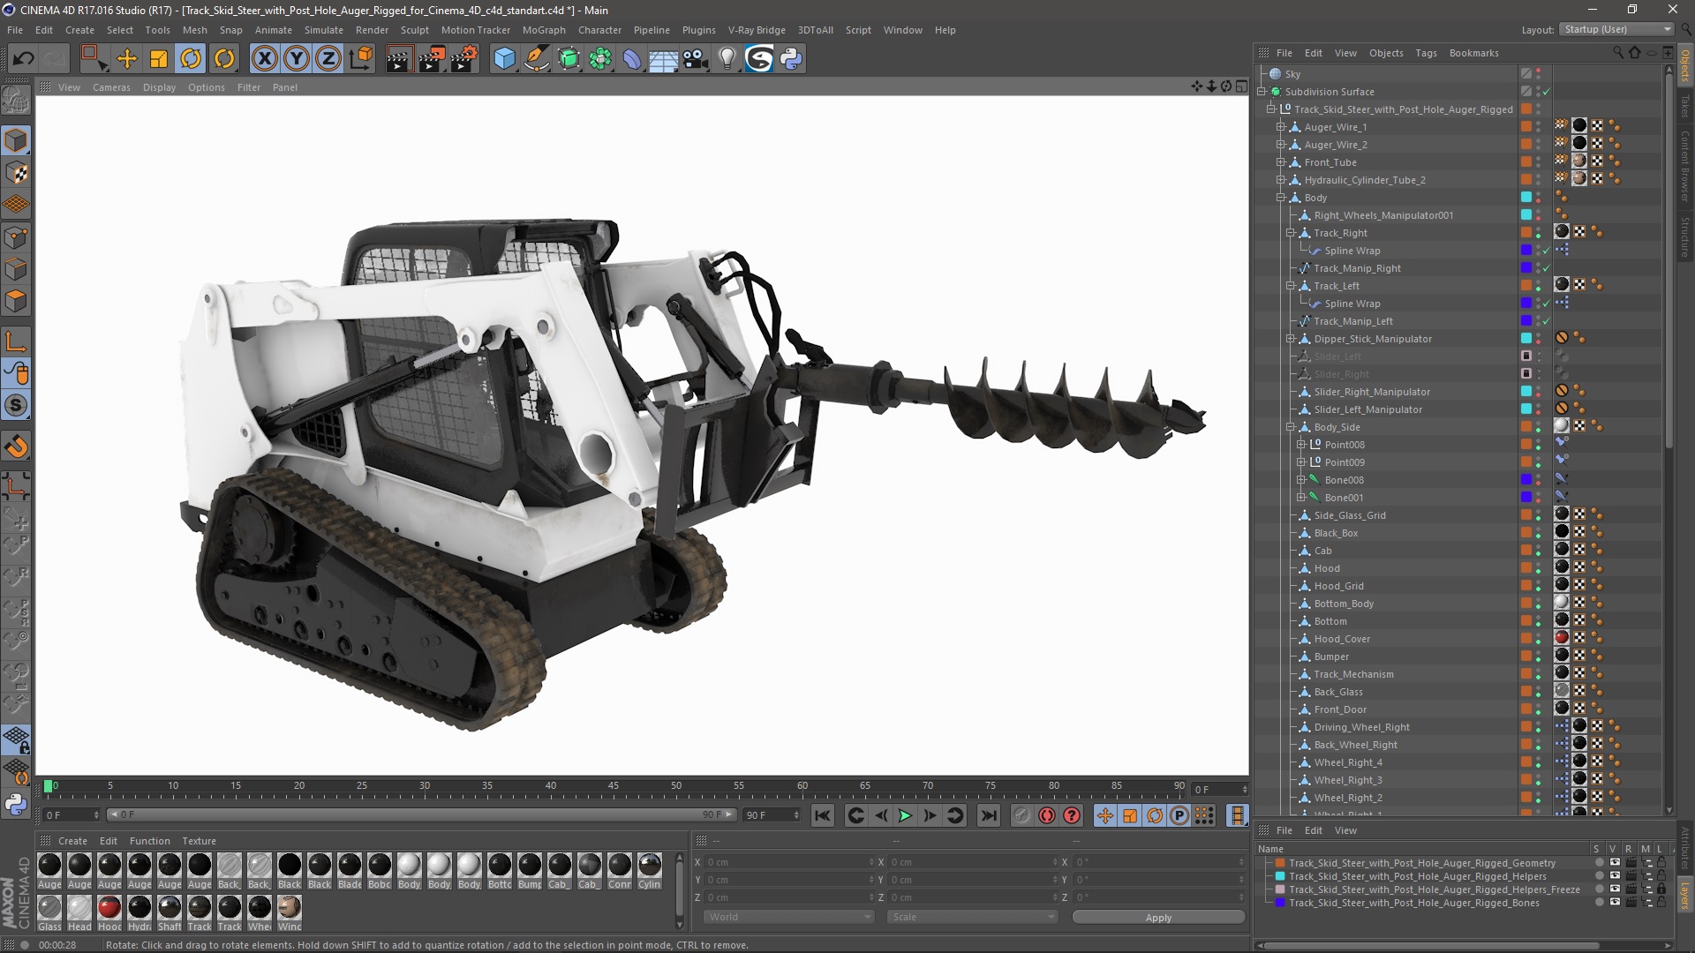
Task: Select the Hood red material swatch
Action: pyautogui.click(x=109, y=908)
